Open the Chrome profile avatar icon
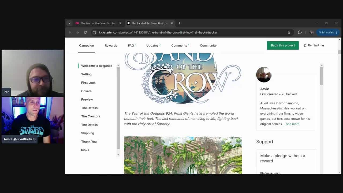The image size is (343, 193). click(311, 32)
